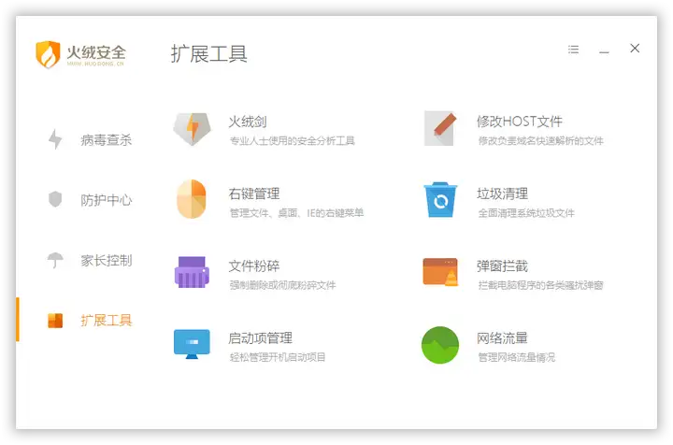Screen dimensions: 673x445
Task: Click the description 全面清理系统垃圾文件
Action: (526, 213)
